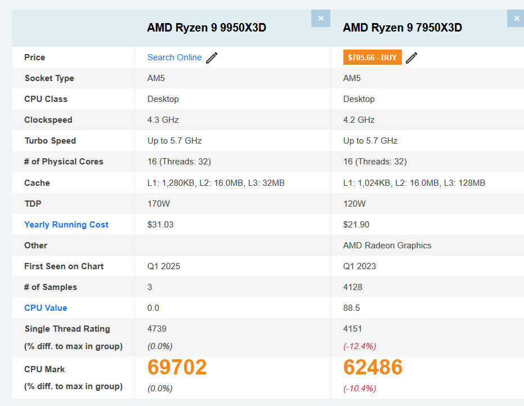Click the 4128 samples value
524x406 pixels.
(x=352, y=287)
